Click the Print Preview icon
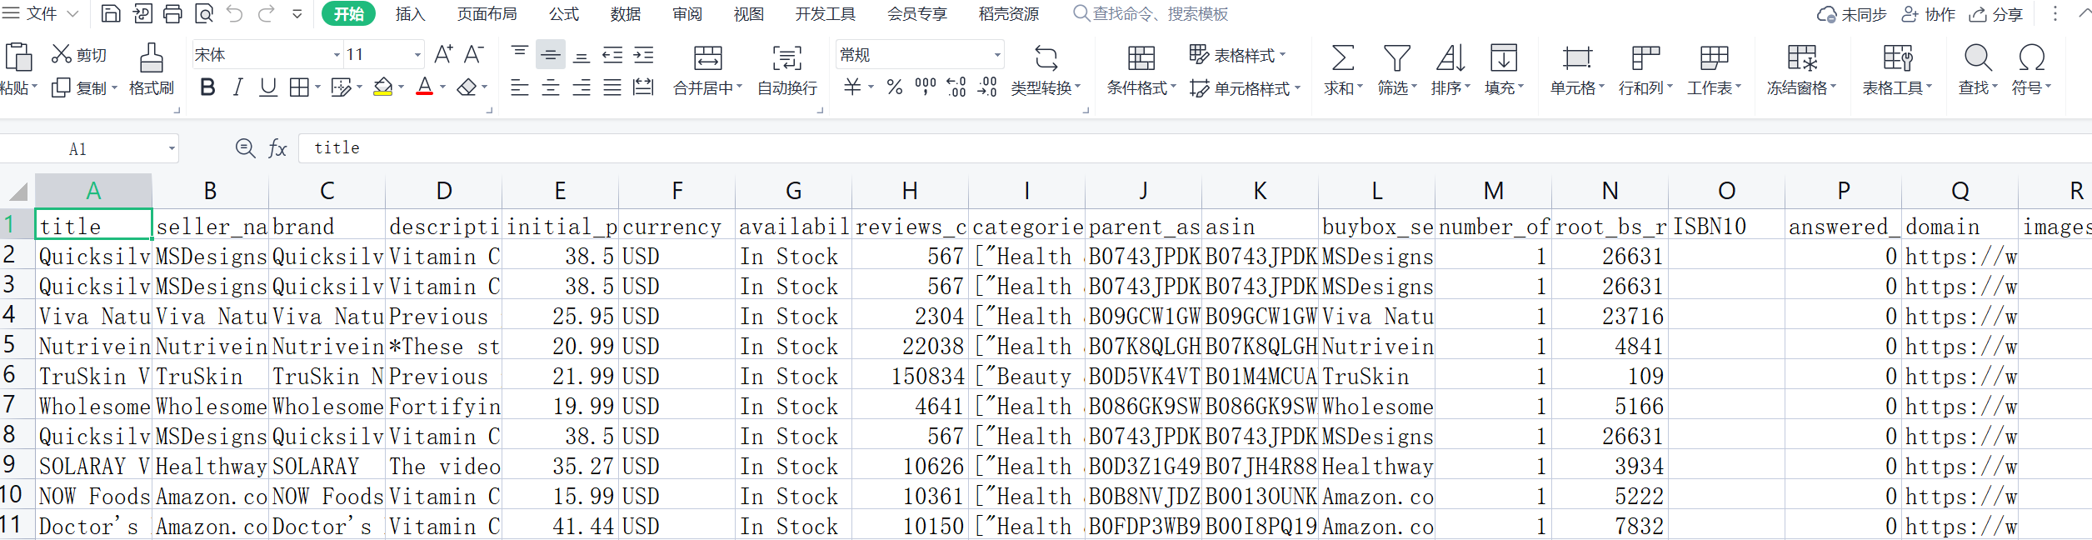The image size is (2092, 540). [203, 13]
